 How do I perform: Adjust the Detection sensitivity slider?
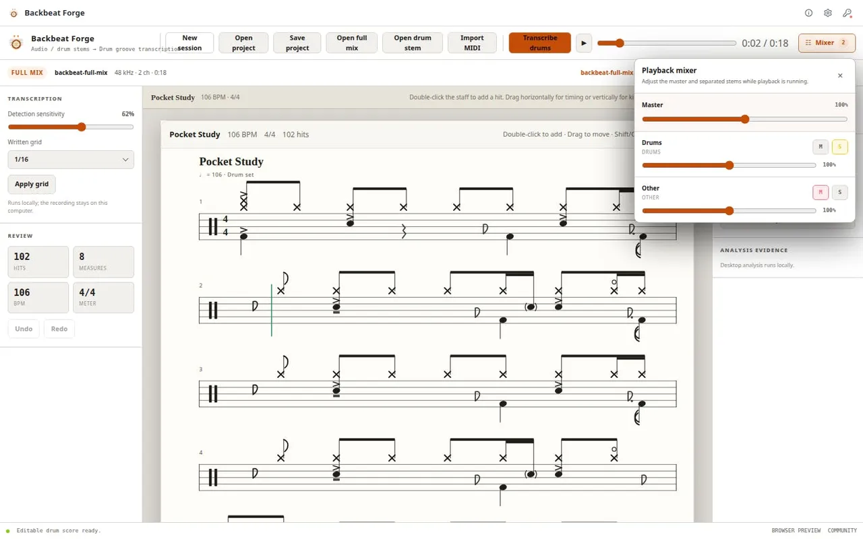71,127
